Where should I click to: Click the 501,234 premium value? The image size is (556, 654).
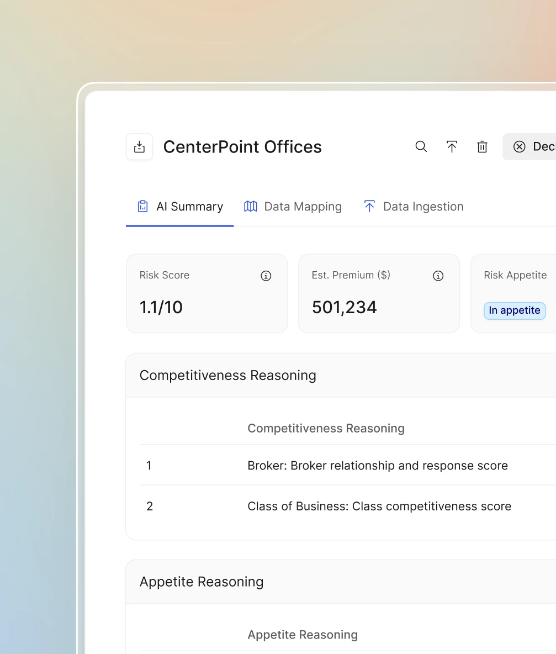(x=345, y=308)
